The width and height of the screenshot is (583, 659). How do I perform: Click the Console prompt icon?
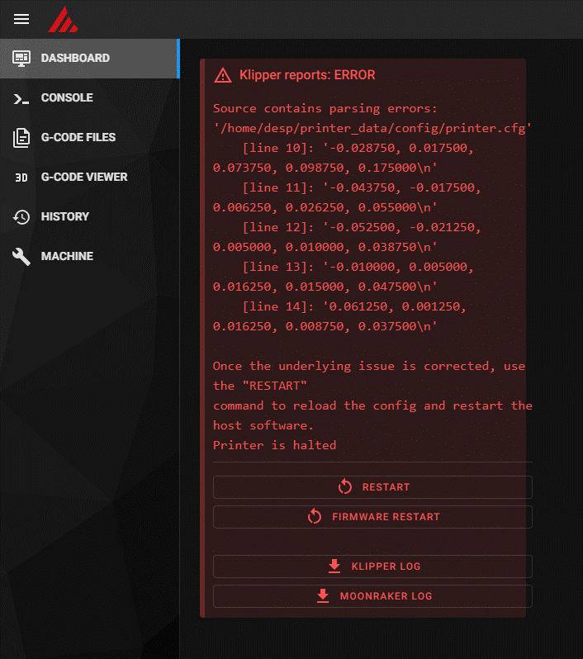coord(21,98)
